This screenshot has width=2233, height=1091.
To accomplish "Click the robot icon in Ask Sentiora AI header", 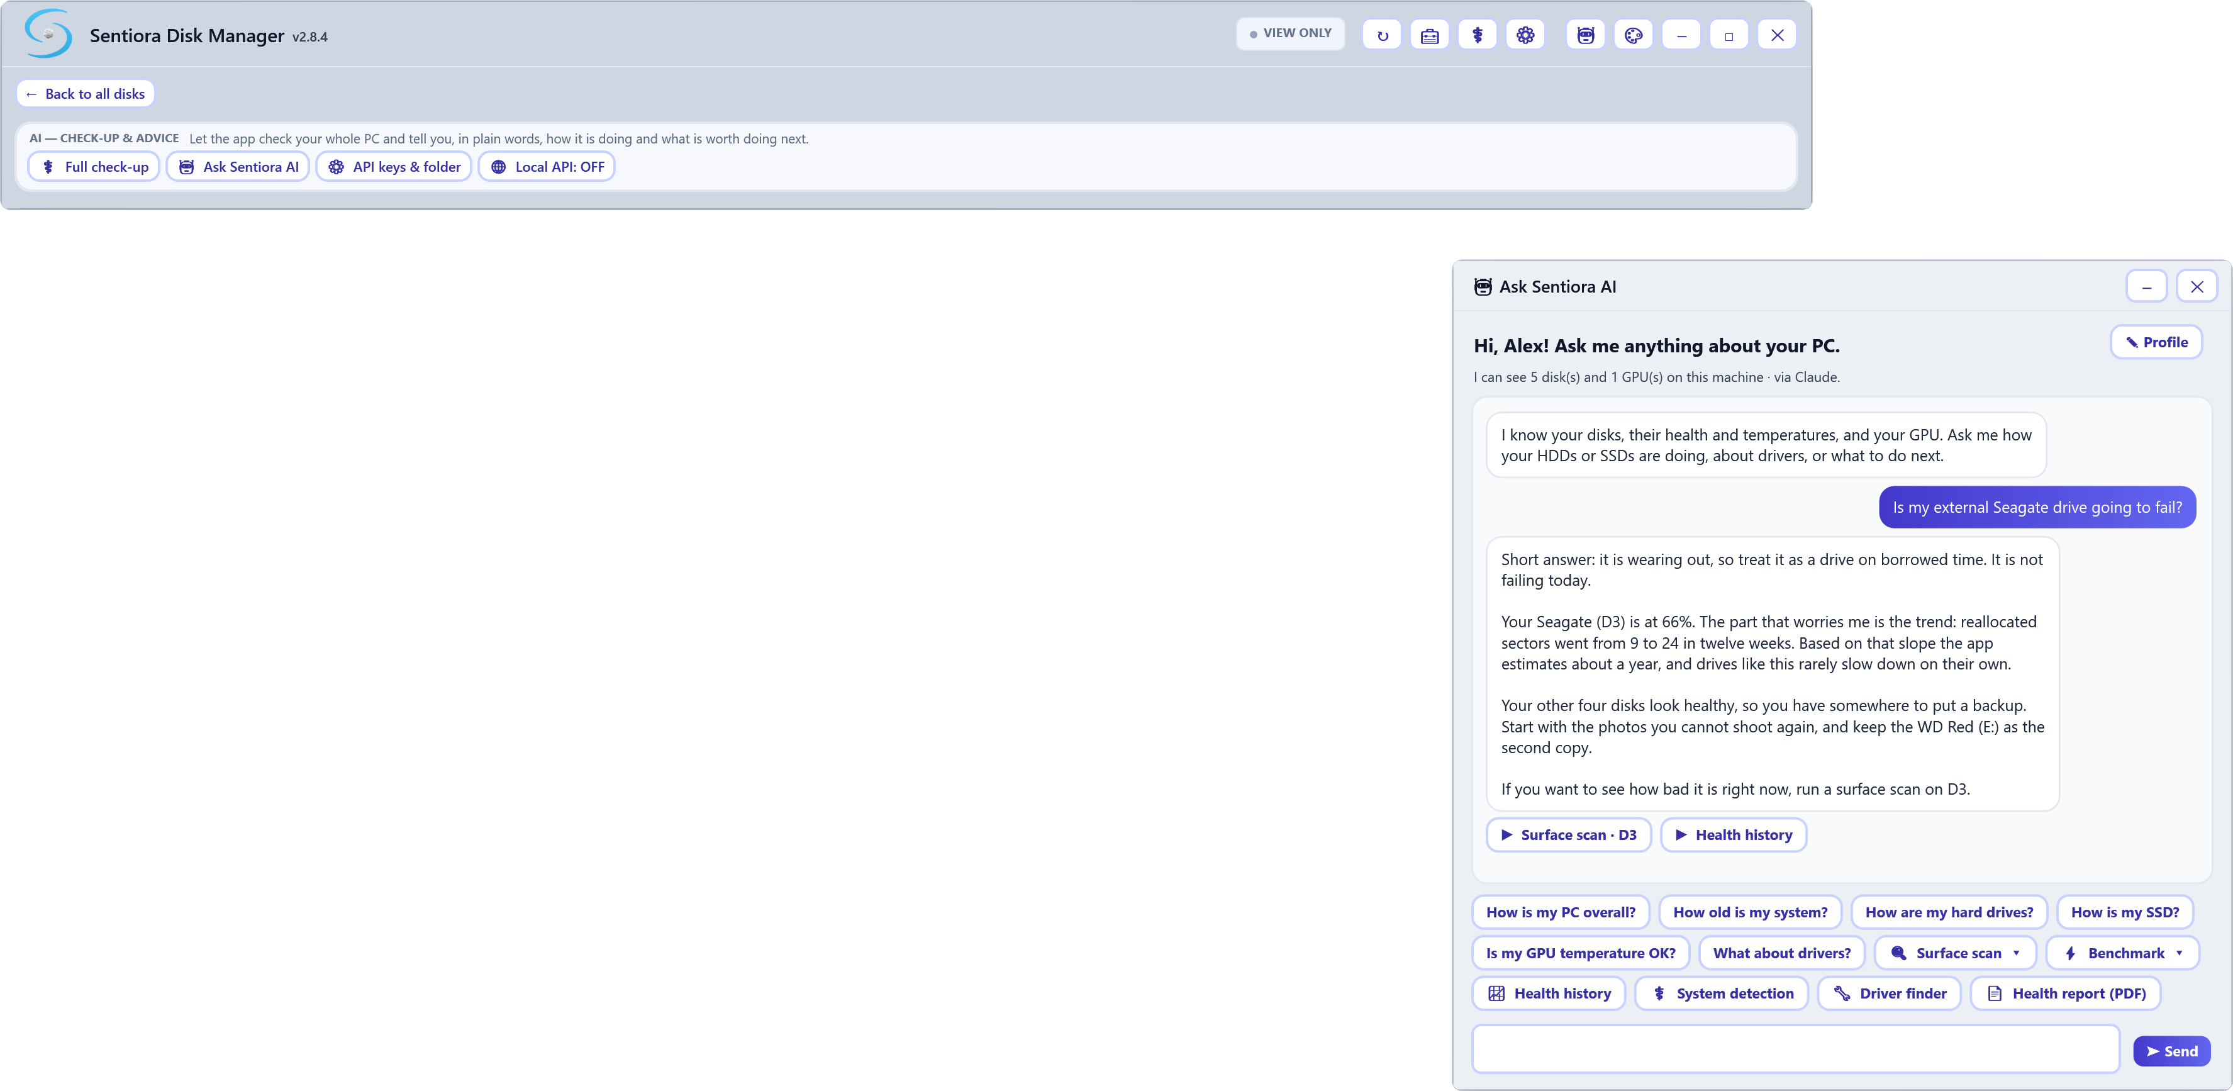I will pos(1483,286).
